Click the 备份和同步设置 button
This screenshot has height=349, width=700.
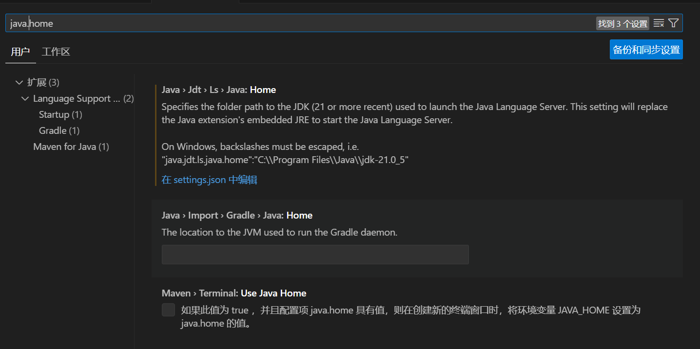tap(646, 49)
